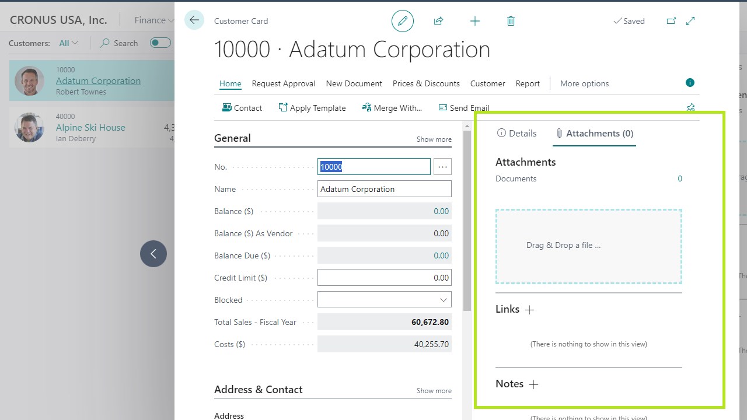This screenshot has height=420, width=747.
Task: Click Send Email action
Action: tap(464, 108)
